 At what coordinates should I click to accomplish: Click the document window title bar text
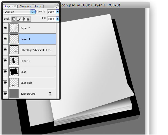[90, 5]
